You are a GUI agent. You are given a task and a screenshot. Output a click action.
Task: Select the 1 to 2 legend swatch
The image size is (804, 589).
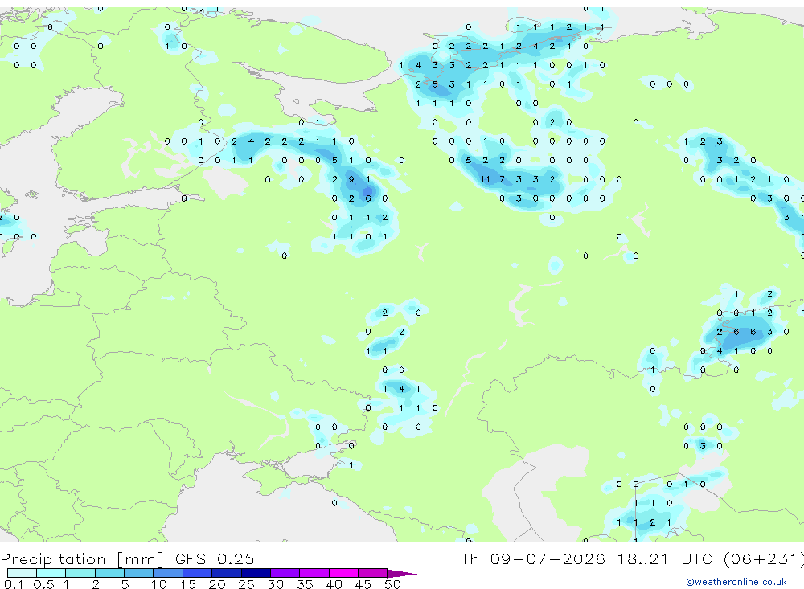[x=80, y=573]
